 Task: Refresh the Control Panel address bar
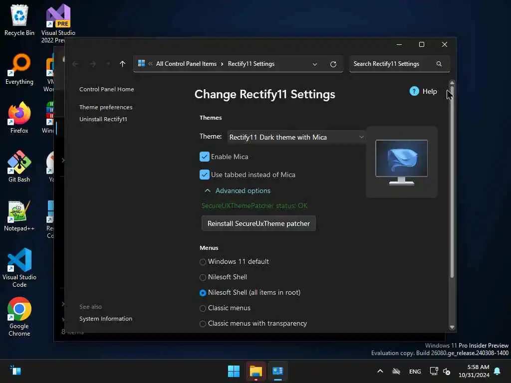pos(333,64)
